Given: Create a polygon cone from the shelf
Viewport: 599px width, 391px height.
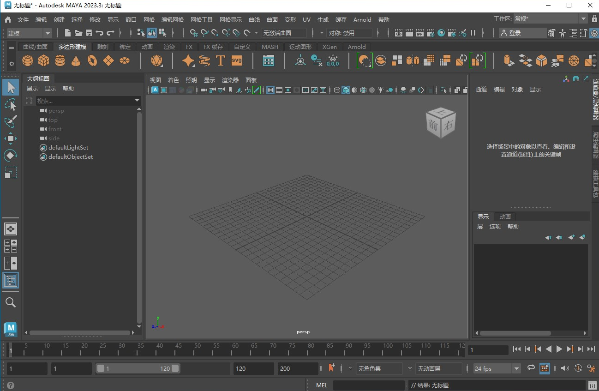Looking at the screenshot, I should [76, 60].
